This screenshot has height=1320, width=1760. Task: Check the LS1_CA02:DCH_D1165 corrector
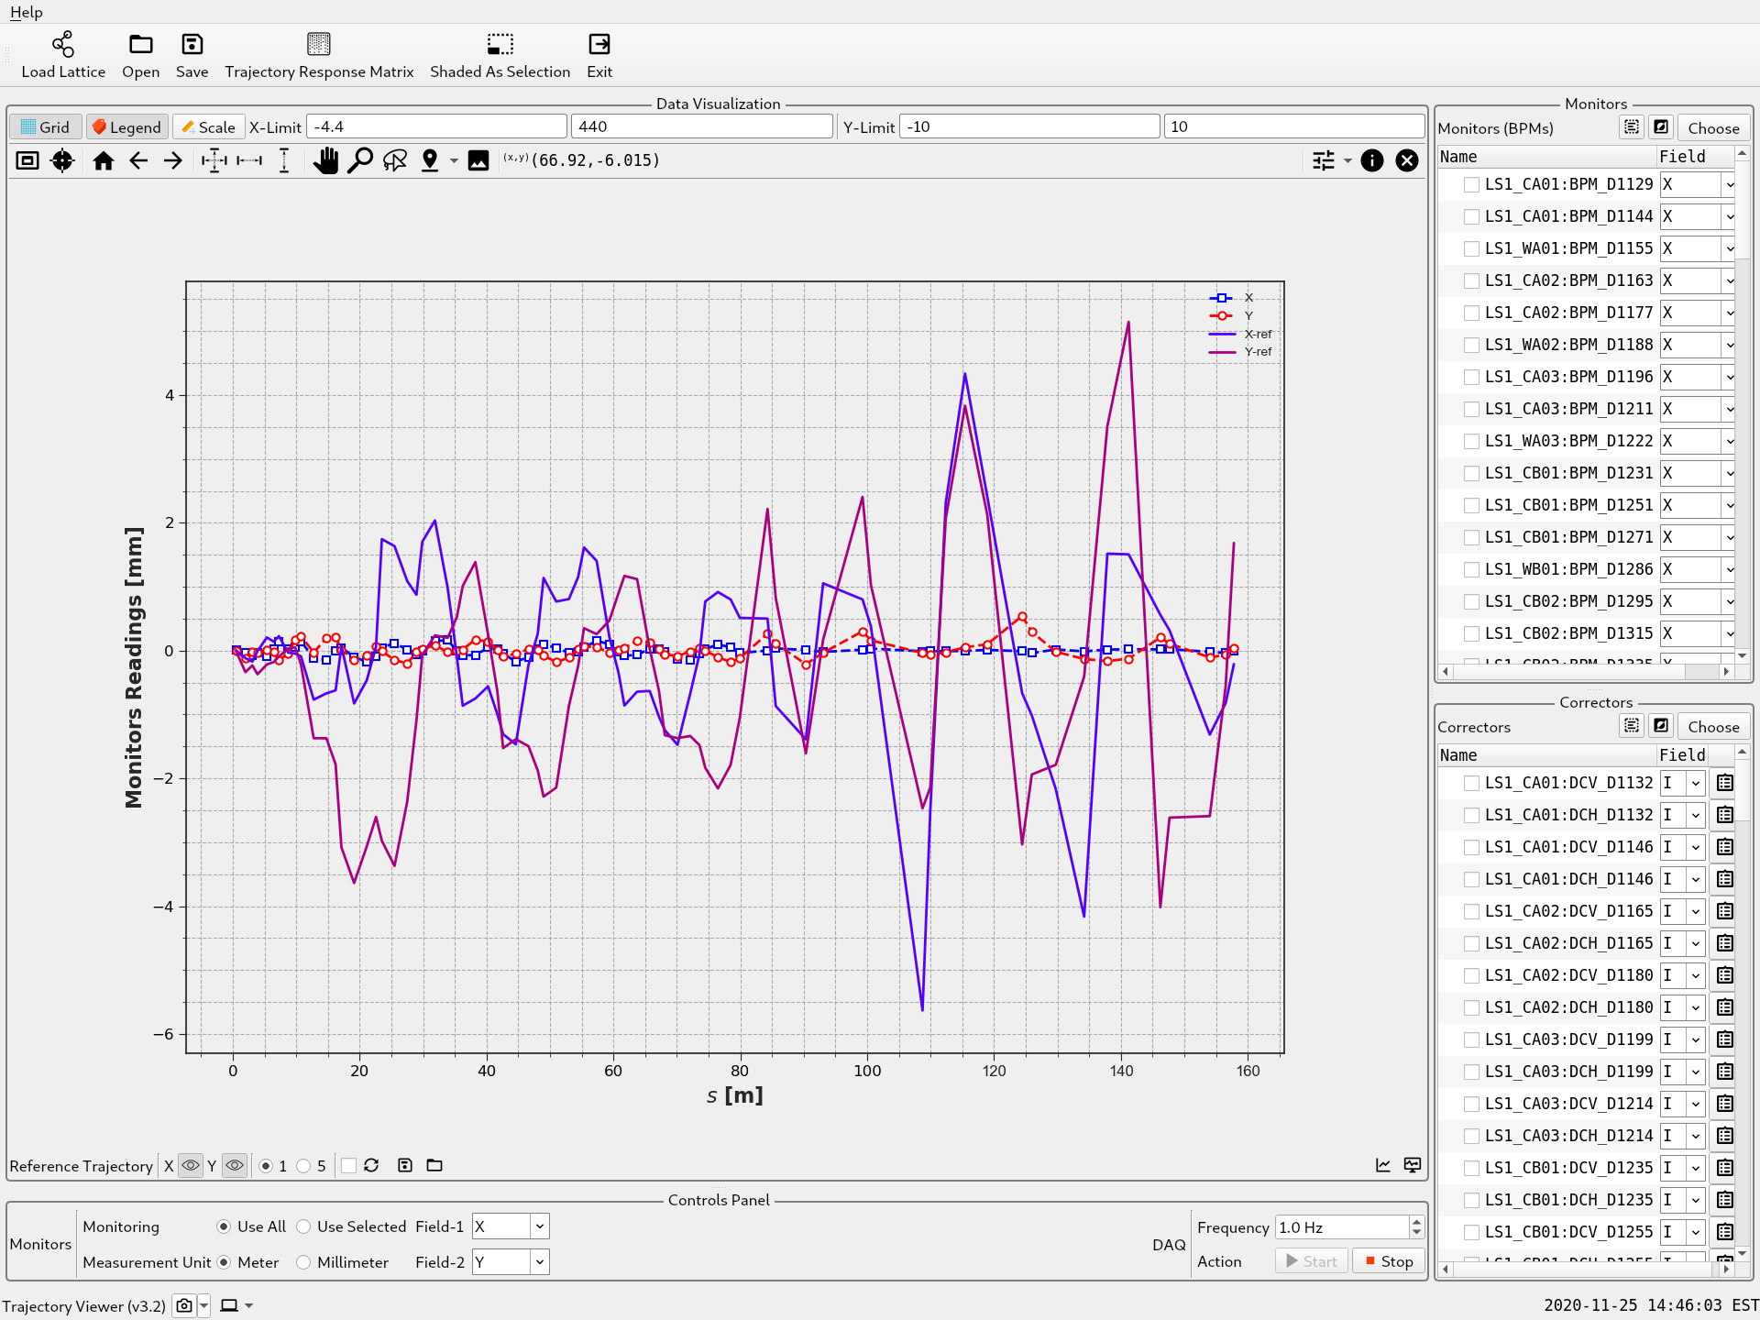pyautogui.click(x=1471, y=943)
